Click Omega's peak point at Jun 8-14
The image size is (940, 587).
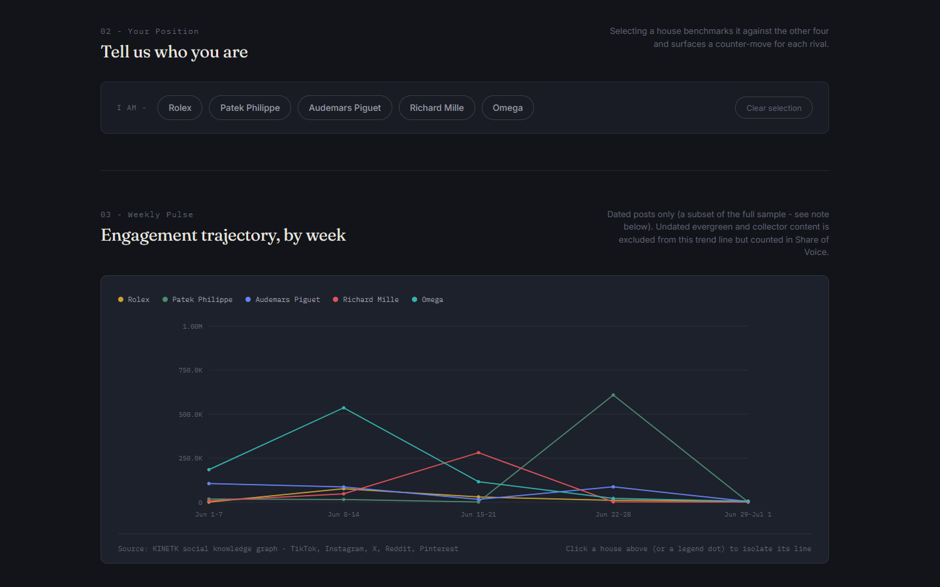coord(344,408)
